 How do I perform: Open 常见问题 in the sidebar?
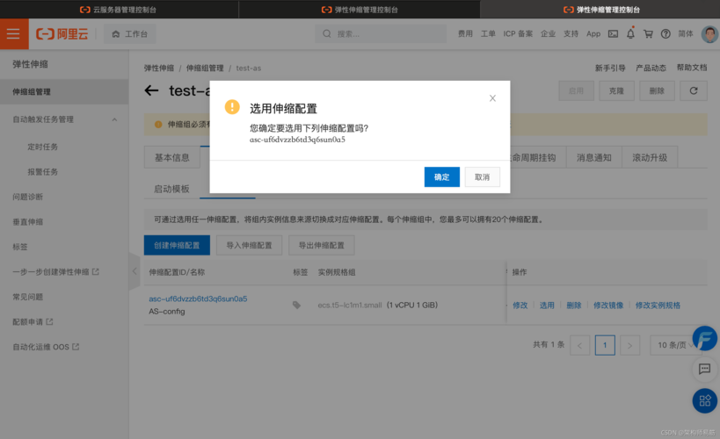pyautogui.click(x=27, y=297)
